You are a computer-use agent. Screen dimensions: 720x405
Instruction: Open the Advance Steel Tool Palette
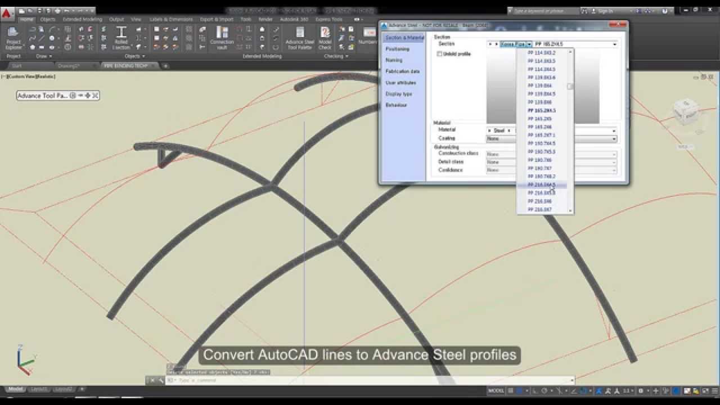(299, 37)
